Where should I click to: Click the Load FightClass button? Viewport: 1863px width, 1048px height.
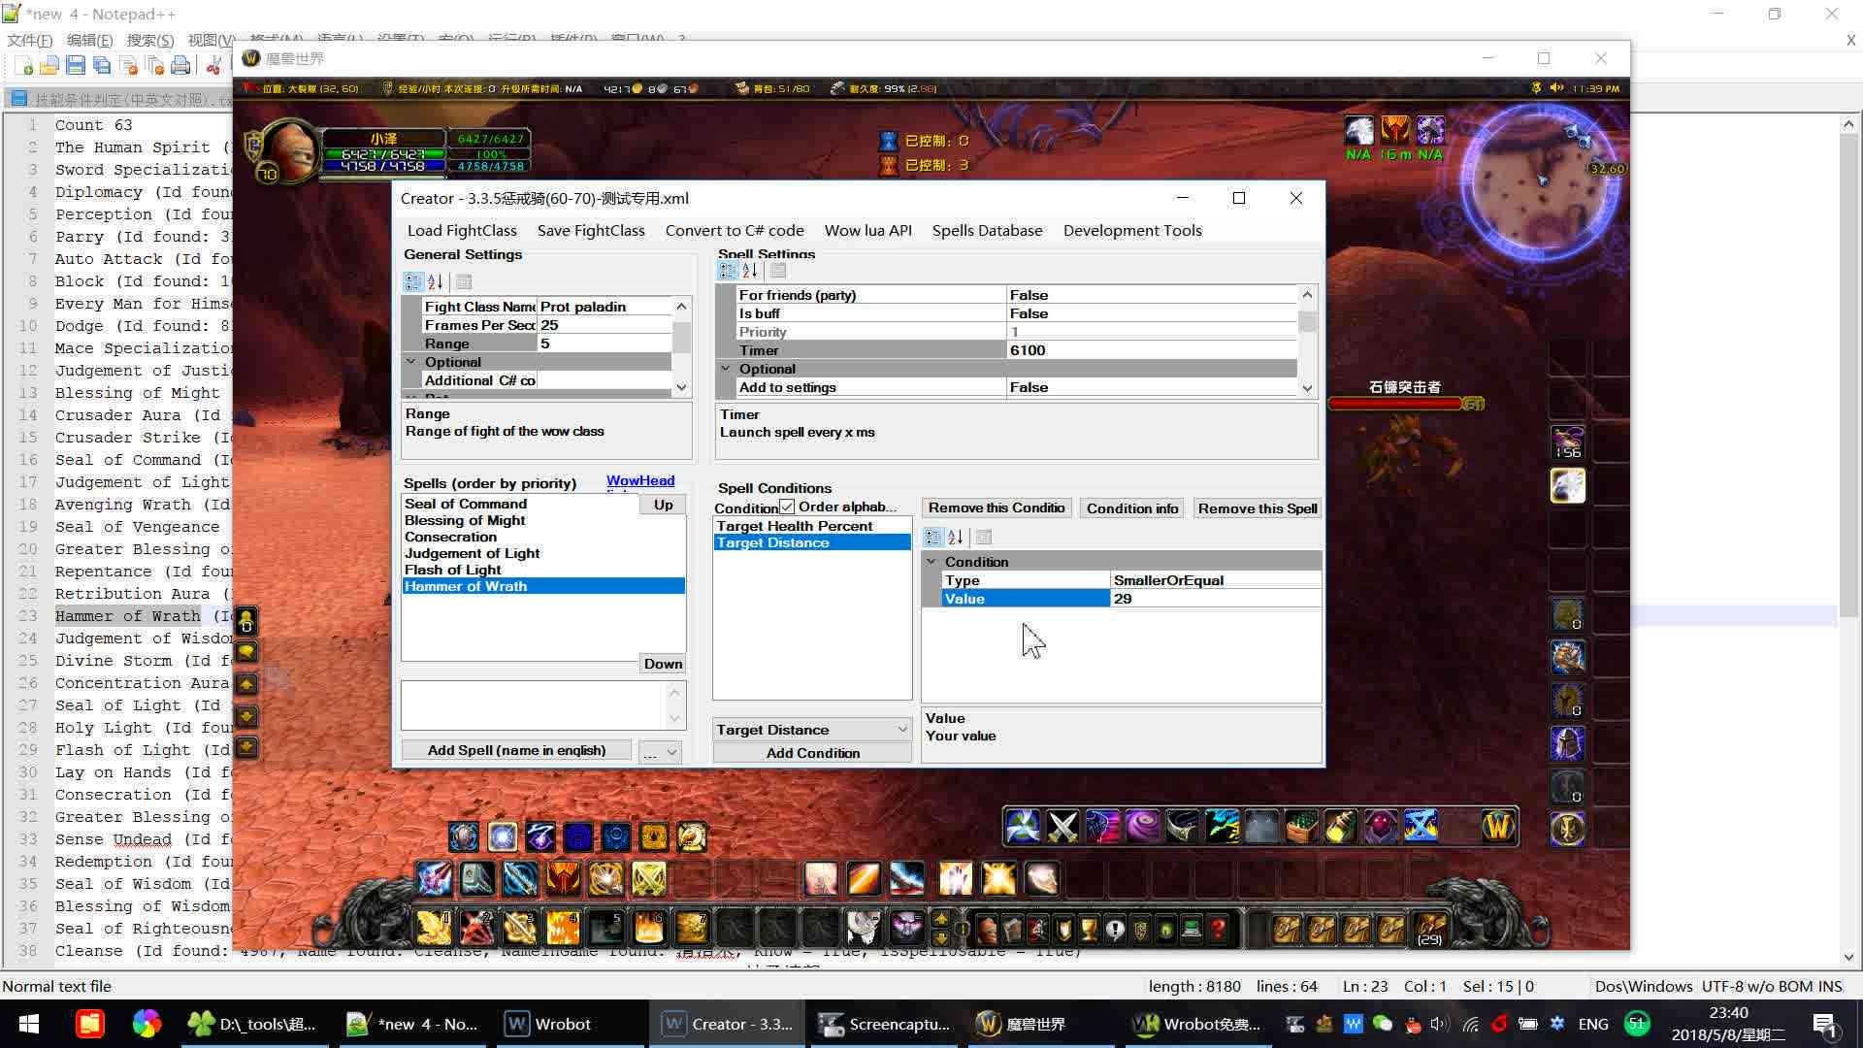point(463,230)
